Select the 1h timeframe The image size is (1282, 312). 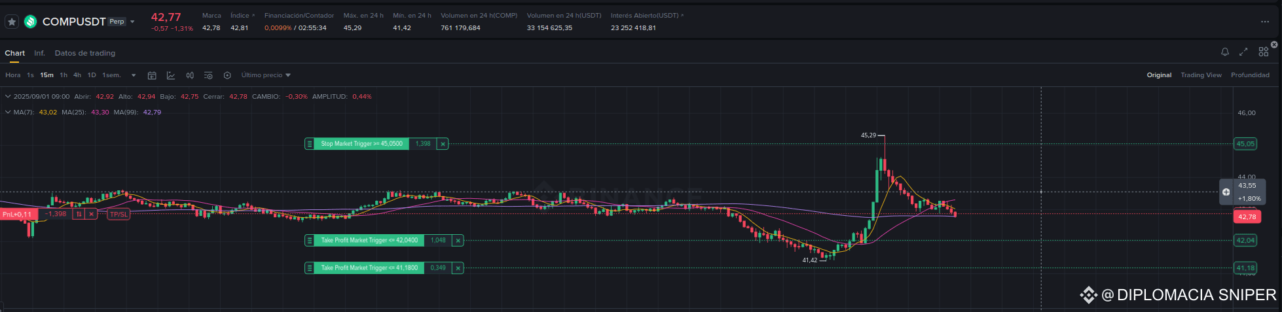click(64, 75)
